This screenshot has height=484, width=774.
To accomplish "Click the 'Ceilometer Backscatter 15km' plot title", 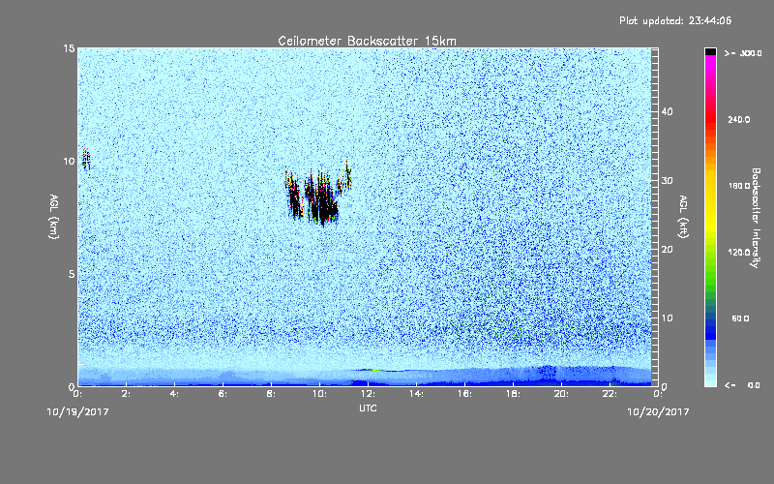I will click(367, 41).
